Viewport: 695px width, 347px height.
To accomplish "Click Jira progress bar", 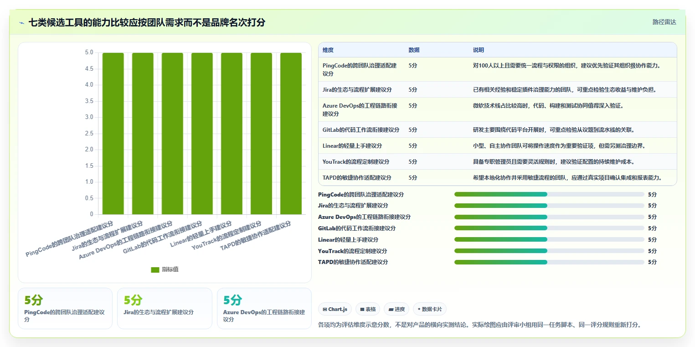I will 549,206.
